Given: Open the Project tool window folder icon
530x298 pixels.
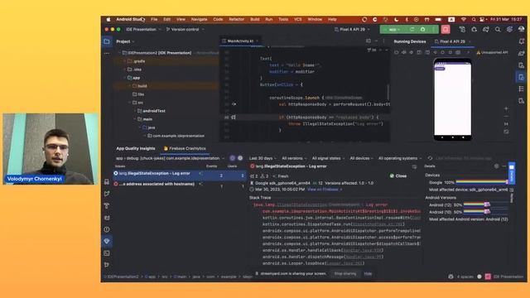Looking at the screenshot, I should [107, 41].
